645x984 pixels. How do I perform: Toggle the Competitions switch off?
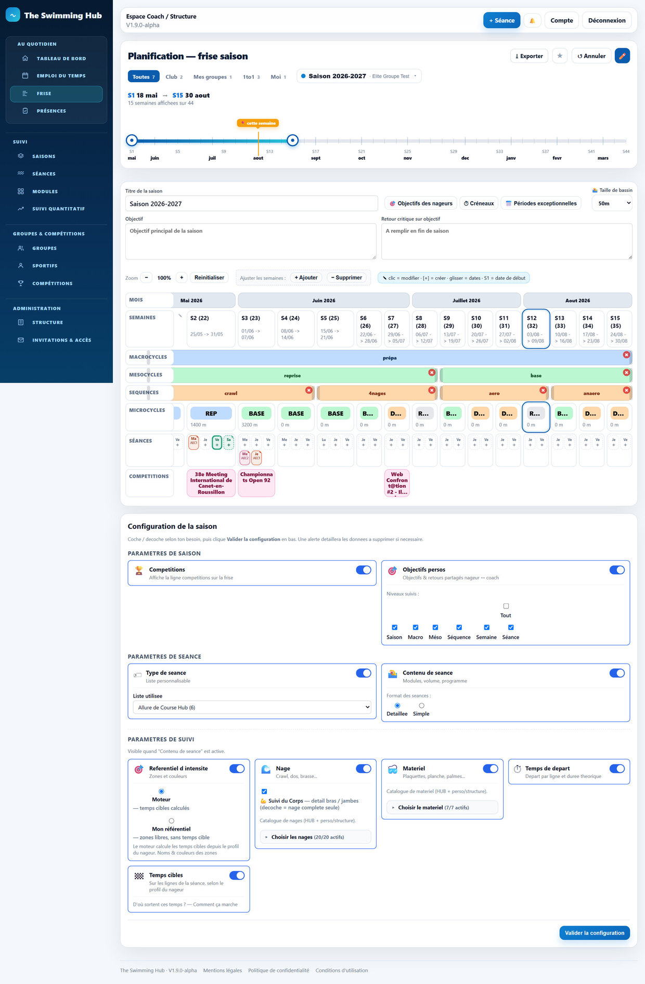click(x=364, y=570)
